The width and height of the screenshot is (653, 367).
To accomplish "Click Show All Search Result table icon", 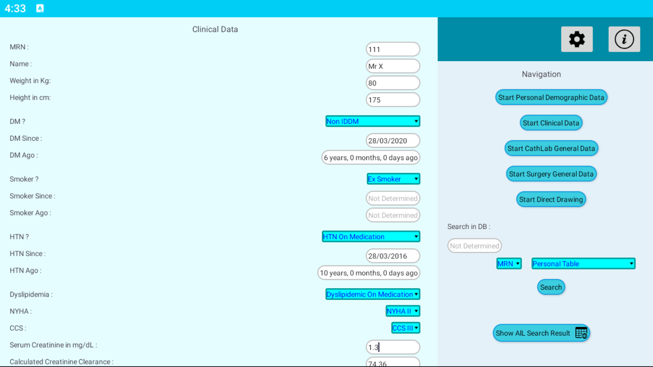I will coord(581,333).
